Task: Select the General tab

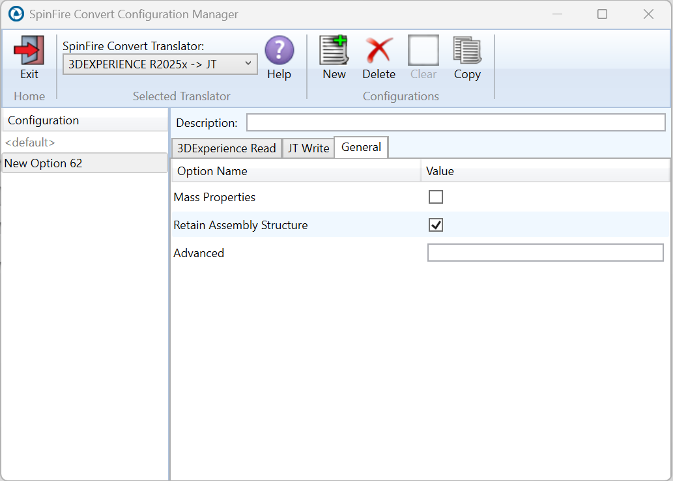Action: pyautogui.click(x=362, y=148)
